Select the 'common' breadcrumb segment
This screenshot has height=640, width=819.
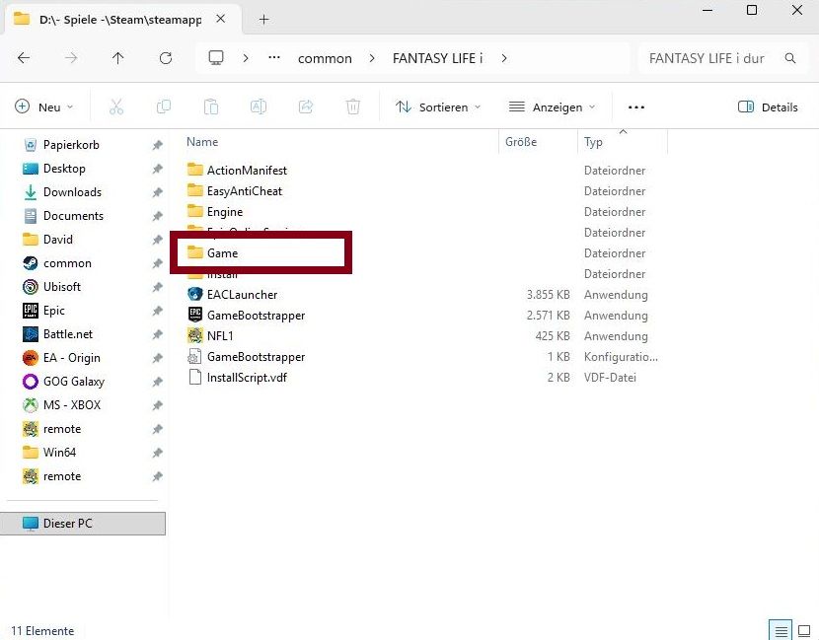click(x=325, y=58)
